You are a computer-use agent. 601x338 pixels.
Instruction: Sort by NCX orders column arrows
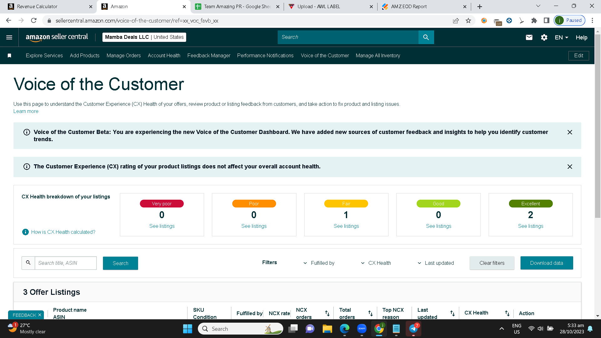pos(327,313)
